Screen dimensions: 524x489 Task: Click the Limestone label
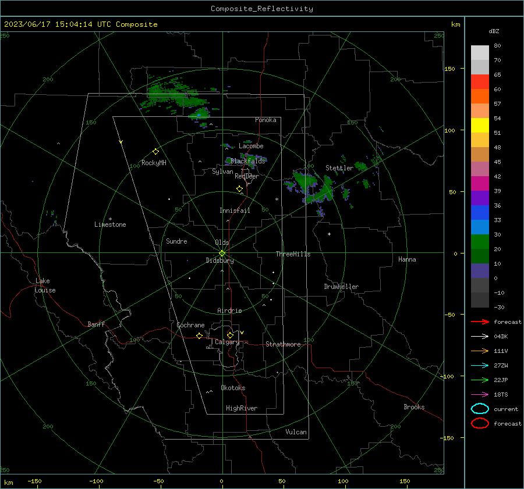(110, 224)
